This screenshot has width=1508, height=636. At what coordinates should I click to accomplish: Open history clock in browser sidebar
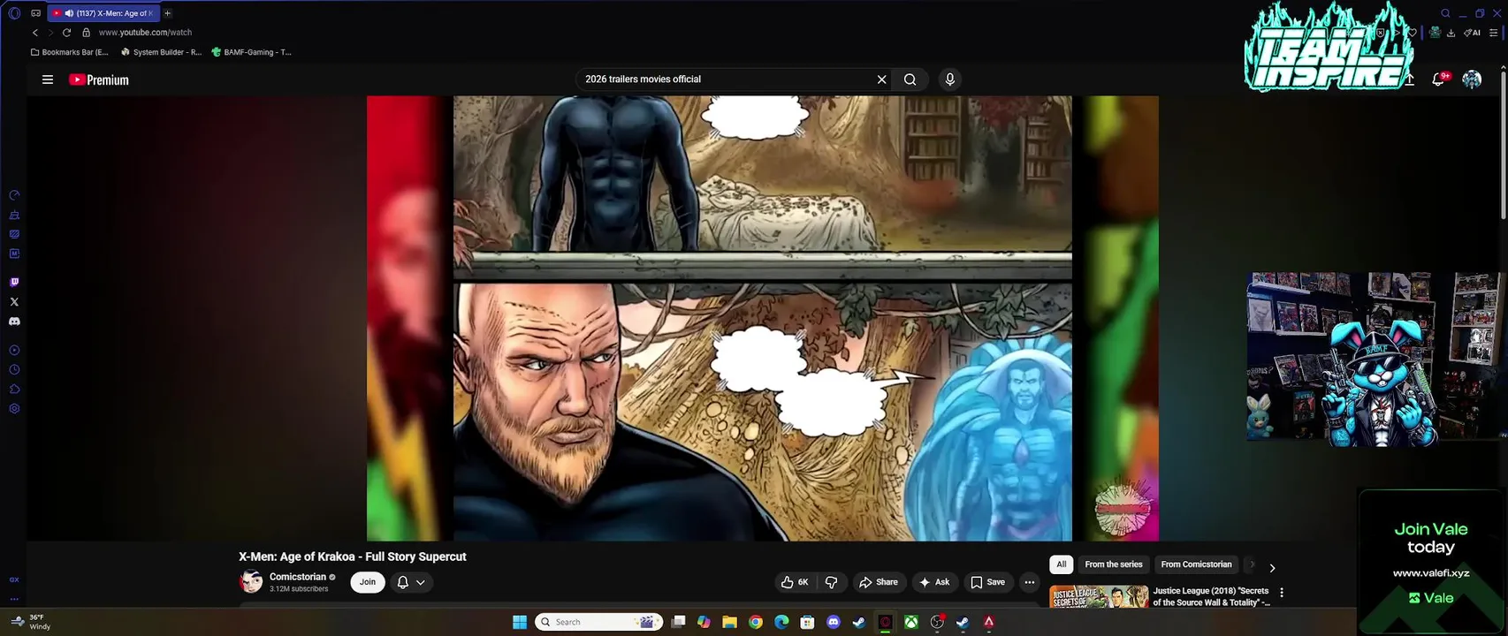point(14,370)
